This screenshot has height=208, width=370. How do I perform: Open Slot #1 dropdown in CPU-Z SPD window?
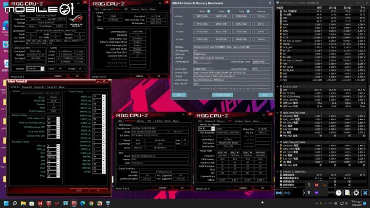coord(213,129)
